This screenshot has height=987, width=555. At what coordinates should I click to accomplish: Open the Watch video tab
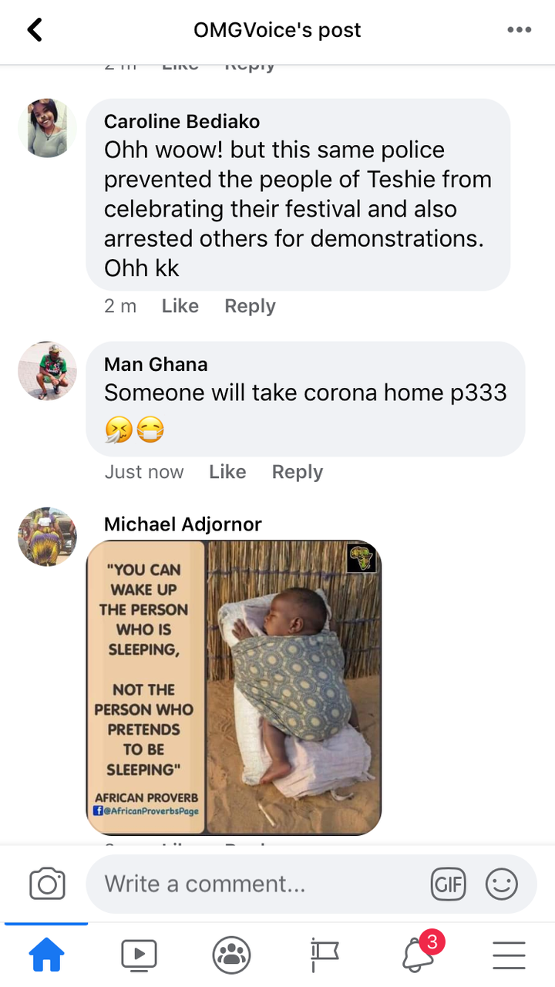(x=139, y=956)
